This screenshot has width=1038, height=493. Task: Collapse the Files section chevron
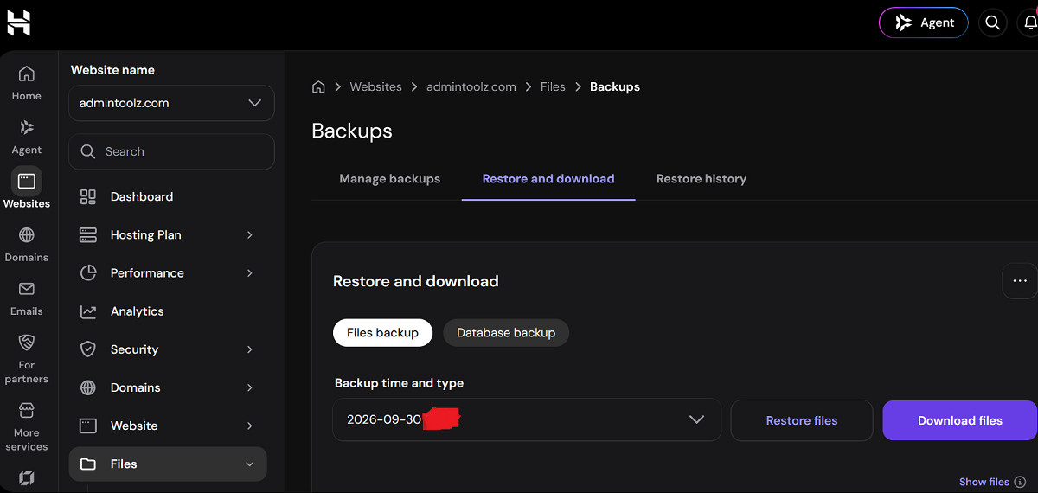[250, 464]
